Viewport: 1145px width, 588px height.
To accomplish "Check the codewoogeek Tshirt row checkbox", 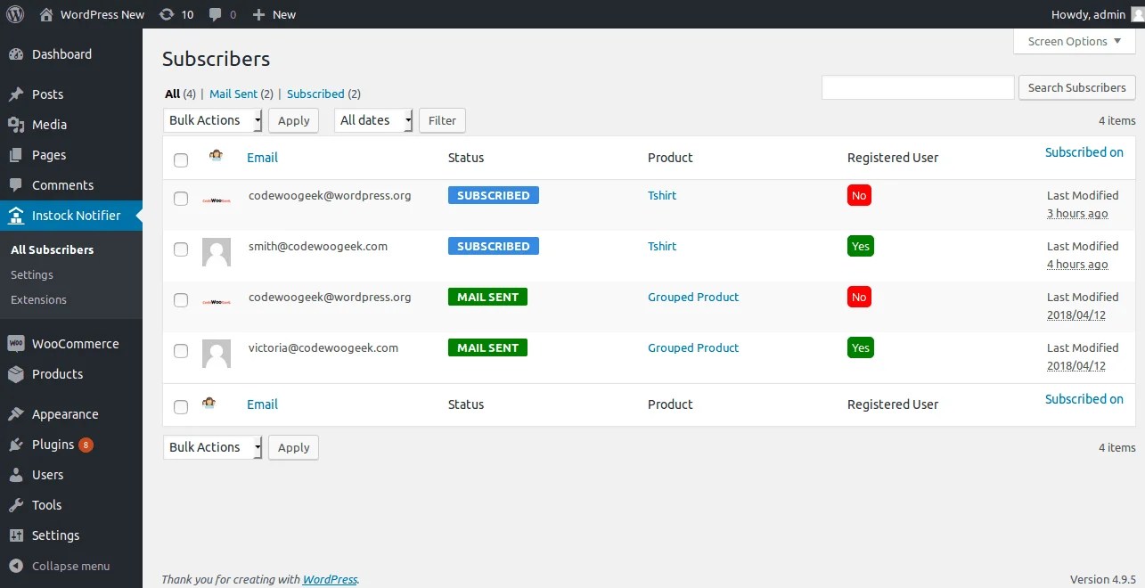I will point(181,199).
